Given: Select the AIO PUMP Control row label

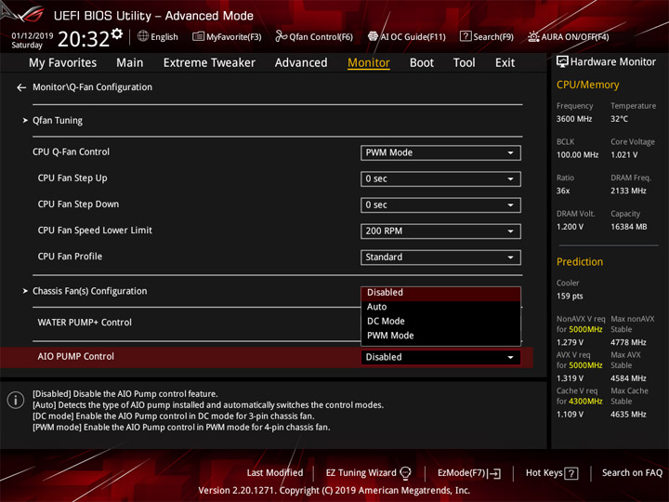Looking at the screenshot, I should (76, 356).
